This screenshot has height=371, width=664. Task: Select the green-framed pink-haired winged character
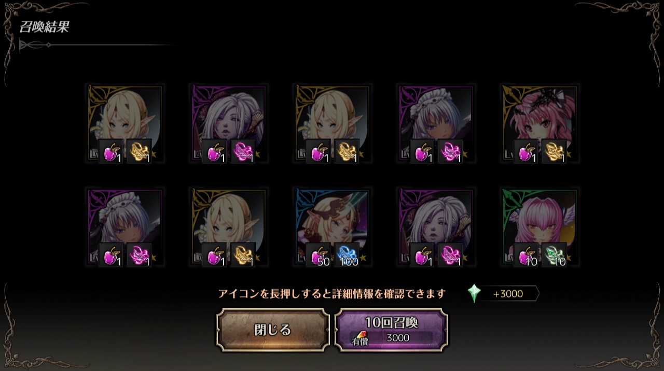click(x=540, y=227)
